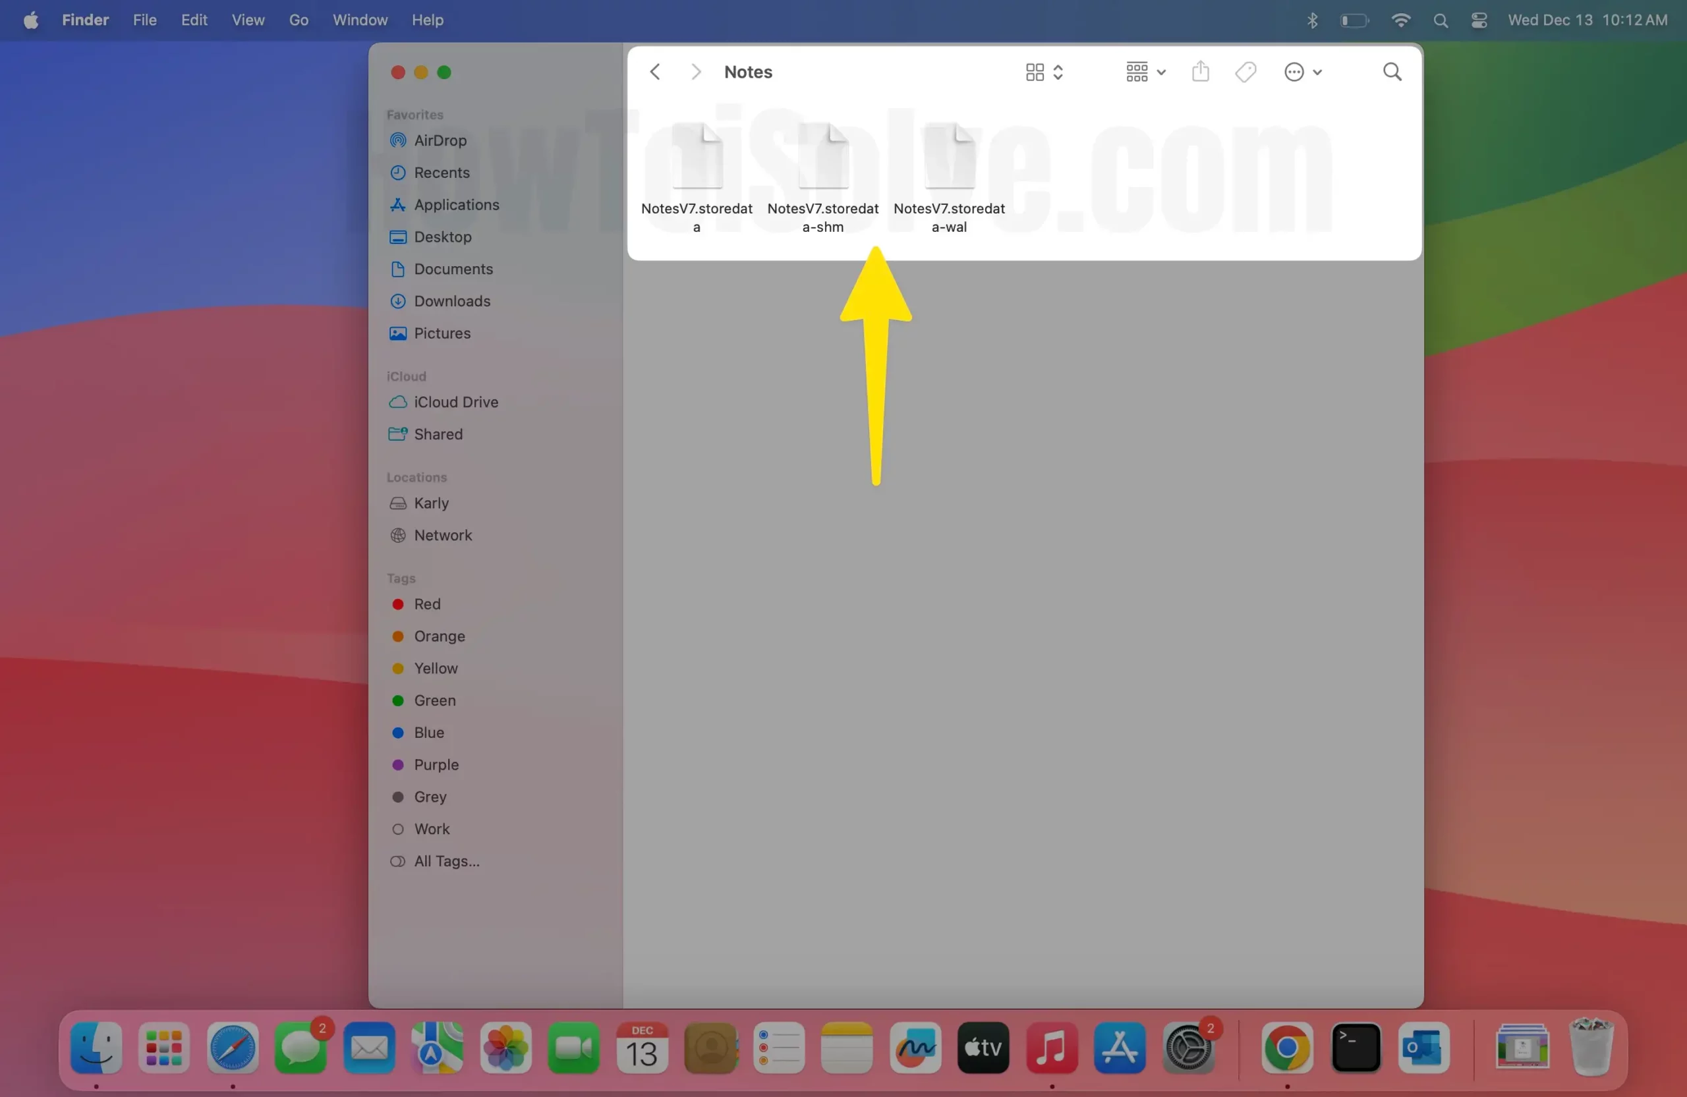Screen dimensions: 1687x1097
Task: Open Freeform from the Dock
Action: click(915, 1048)
